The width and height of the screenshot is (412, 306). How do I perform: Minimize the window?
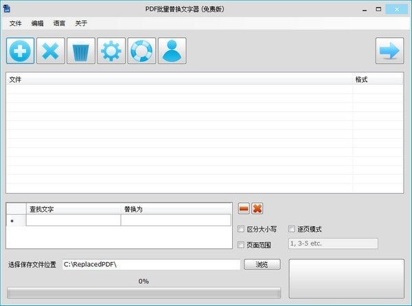click(365, 9)
